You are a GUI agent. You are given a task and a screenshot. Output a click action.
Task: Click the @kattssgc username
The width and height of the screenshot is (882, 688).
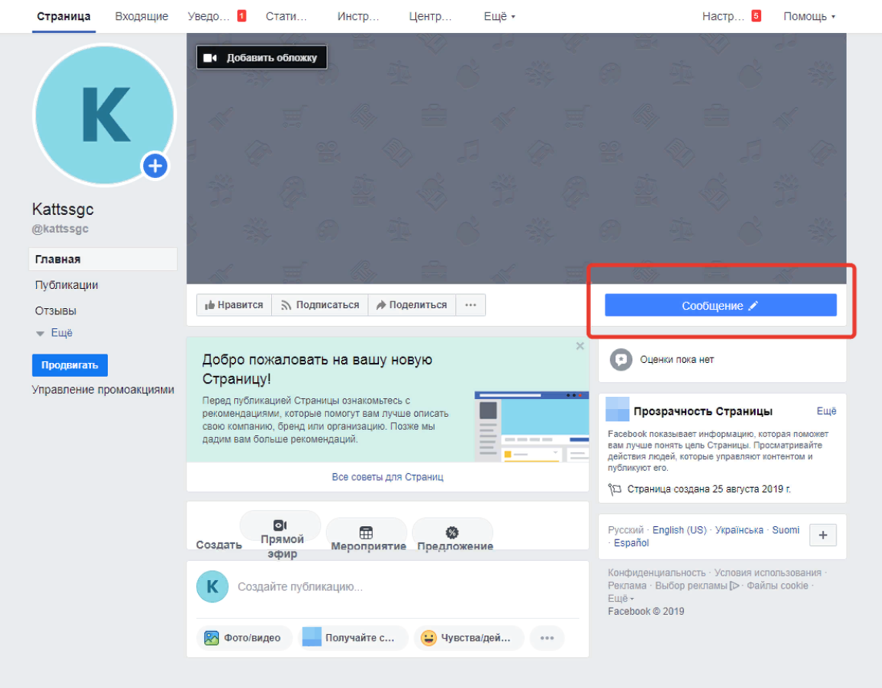[x=60, y=229]
